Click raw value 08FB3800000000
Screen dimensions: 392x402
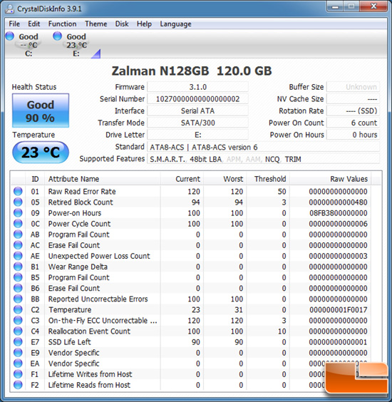click(x=338, y=213)
